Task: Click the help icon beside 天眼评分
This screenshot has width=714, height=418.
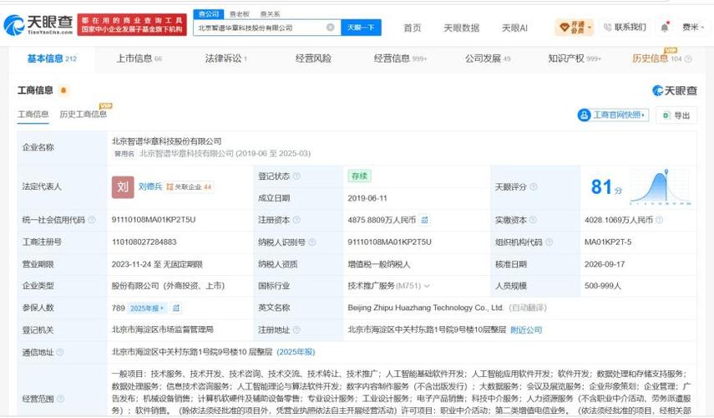Action: coord(534,187)
